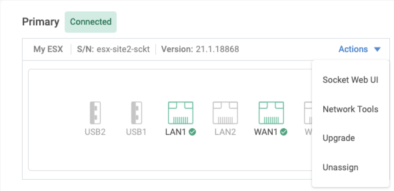
Task: Click the Version 21.1.18868 text
Action: [x=200, y=49]
